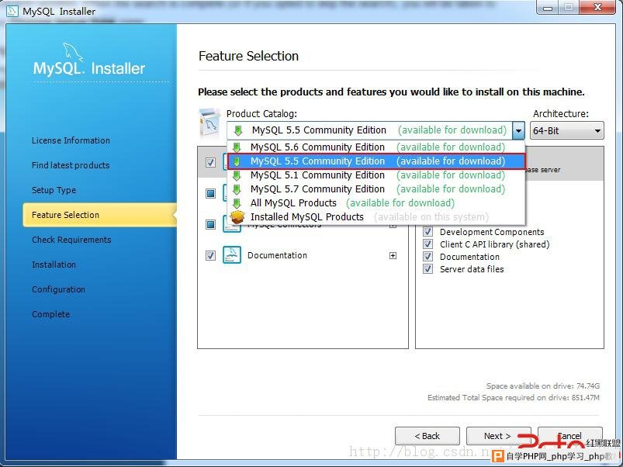Click the "Architecture:" label
Image resolution: width=623 pixels, height=467 pixels.
tap(561, 114)
